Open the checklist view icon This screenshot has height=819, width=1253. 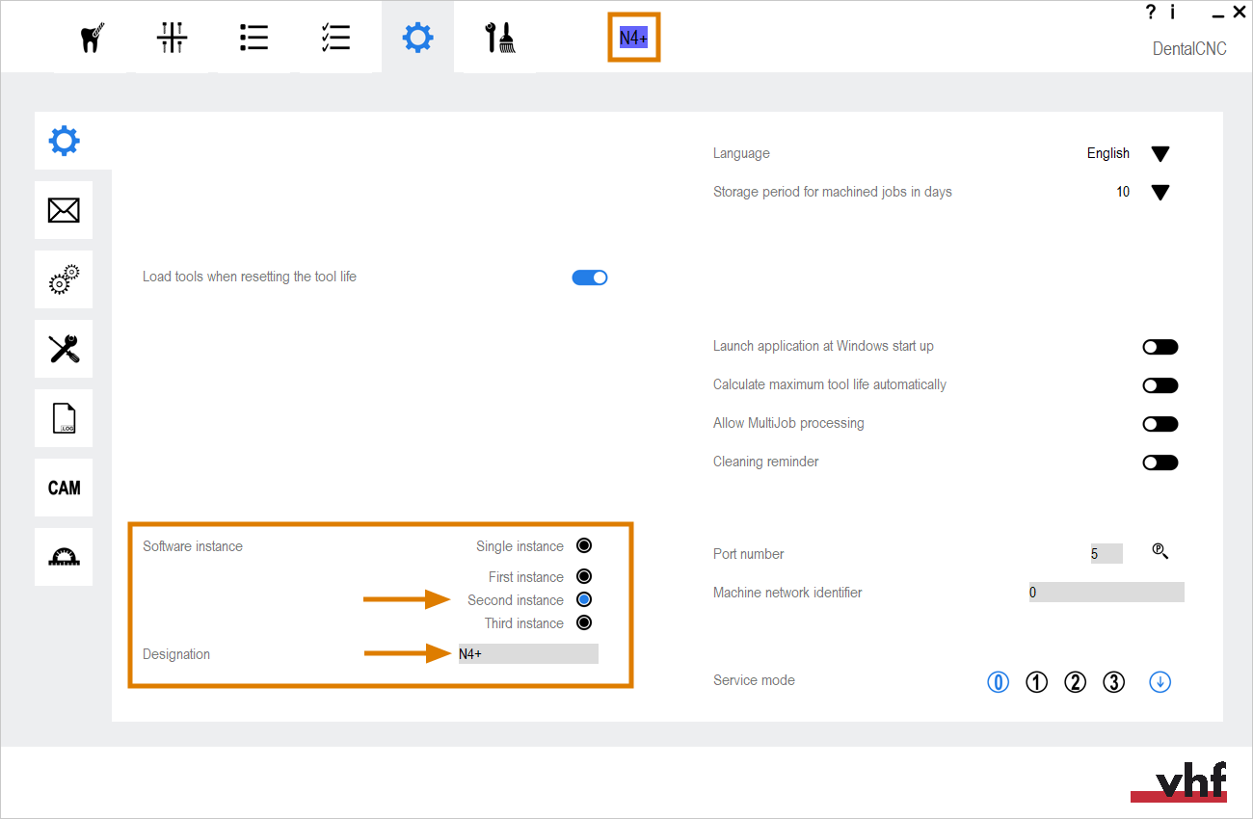335,38
